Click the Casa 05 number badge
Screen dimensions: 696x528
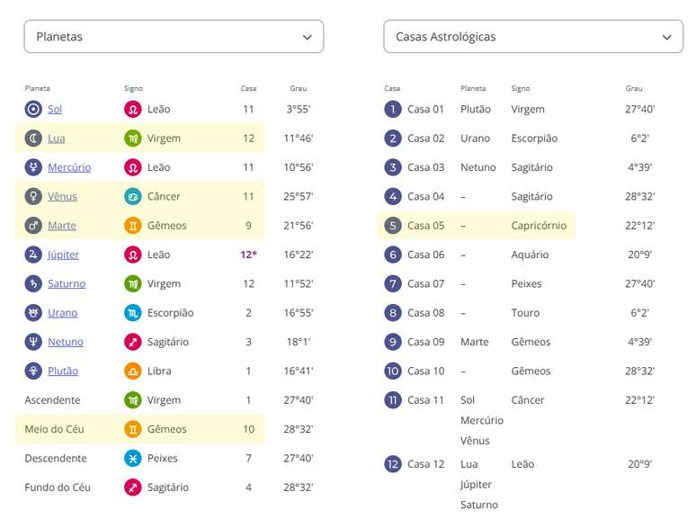click(392, 226)
